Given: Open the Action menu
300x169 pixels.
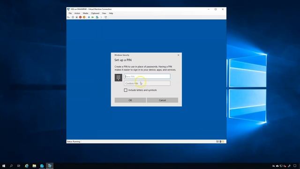Looking at the screenshot, I should 77,13.
